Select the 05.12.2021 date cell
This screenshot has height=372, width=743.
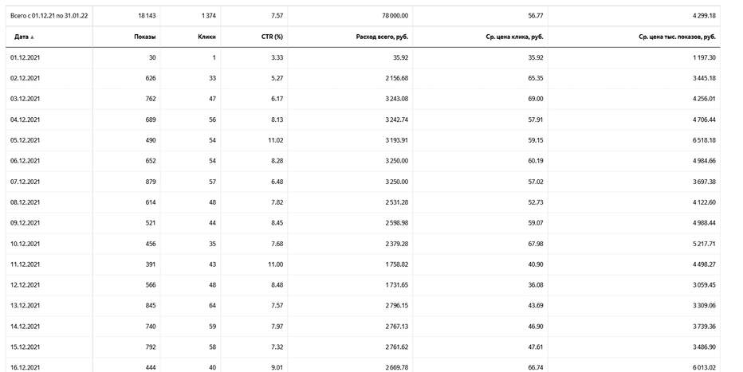[x=26, y=140]
